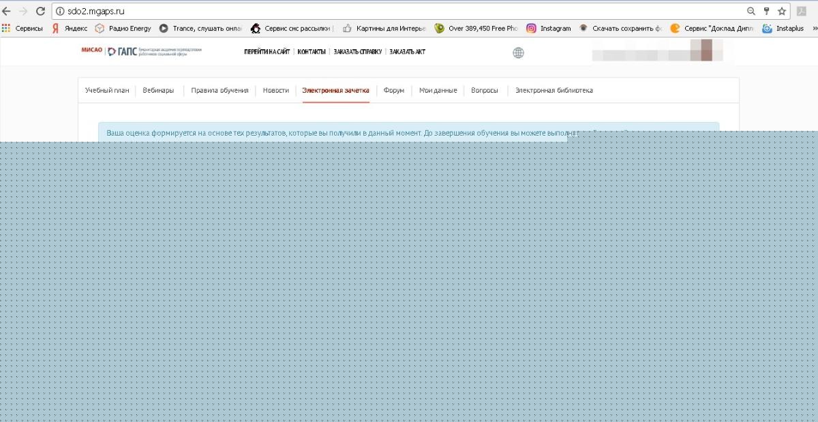
Task: Open the Радио Energy bookmark
Action: (x=123, y=29)
